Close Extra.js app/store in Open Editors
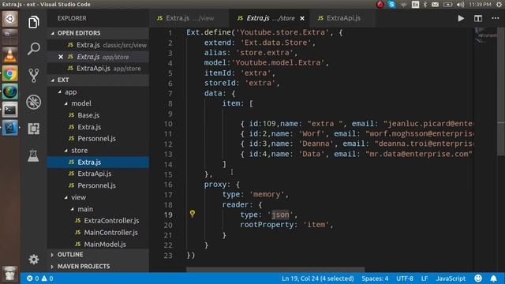 [x=61, y=57]
